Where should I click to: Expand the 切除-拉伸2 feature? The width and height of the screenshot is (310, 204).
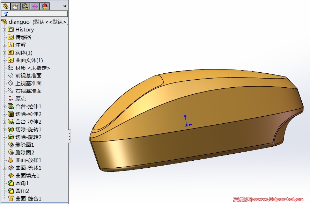(x=4, y=114)
